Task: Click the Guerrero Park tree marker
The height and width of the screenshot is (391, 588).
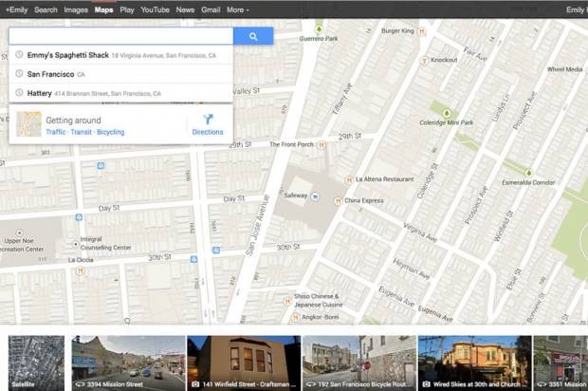Action: pyautogui.click(x=319, y=29)
